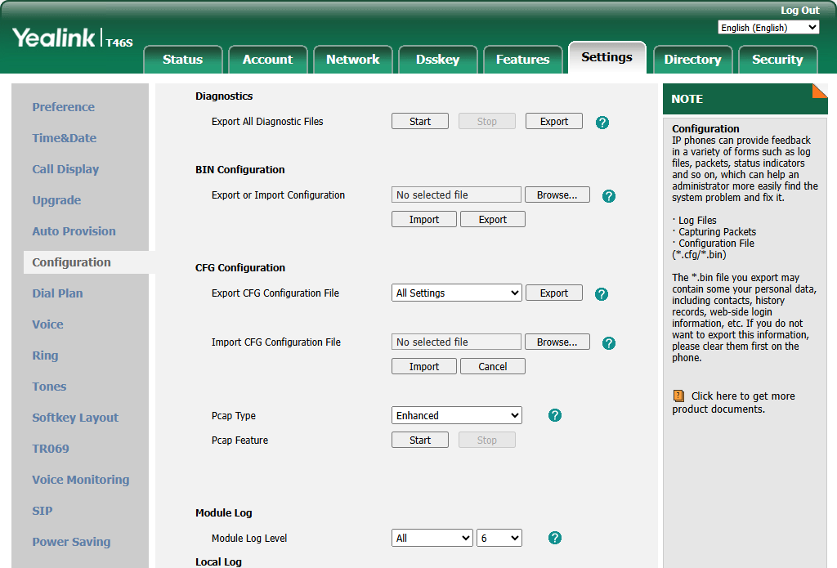Browse for a BIN configuration file

coord(557,195)
